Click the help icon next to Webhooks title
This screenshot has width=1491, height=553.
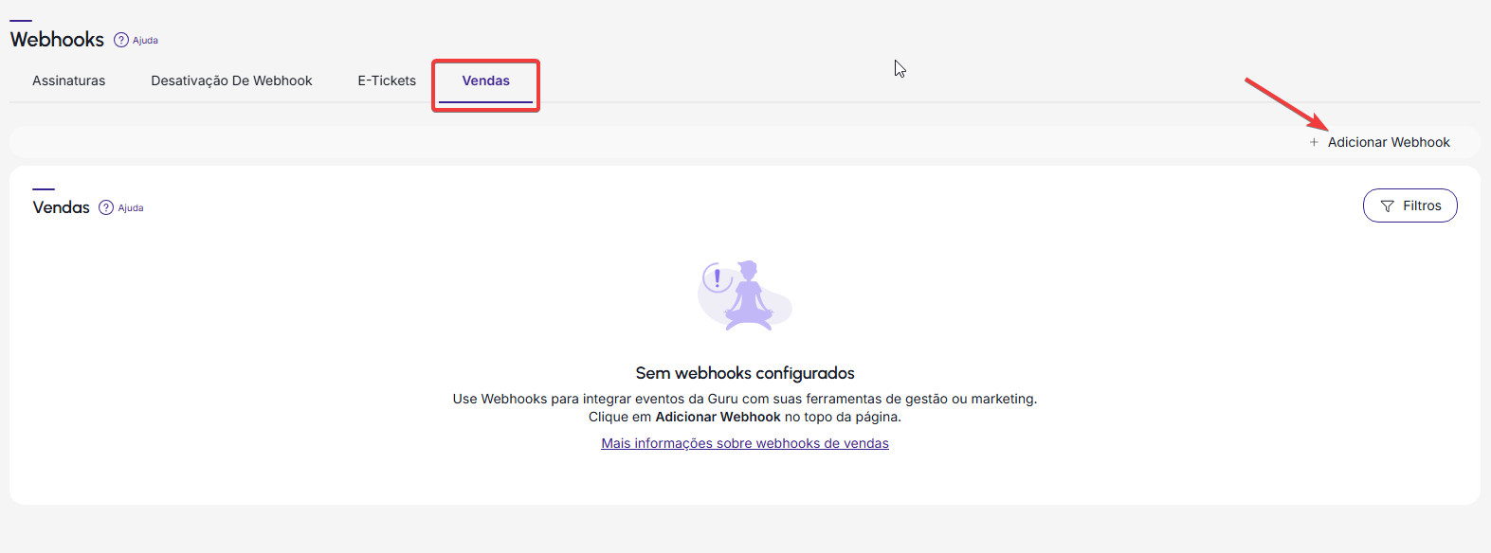[121, 40]
